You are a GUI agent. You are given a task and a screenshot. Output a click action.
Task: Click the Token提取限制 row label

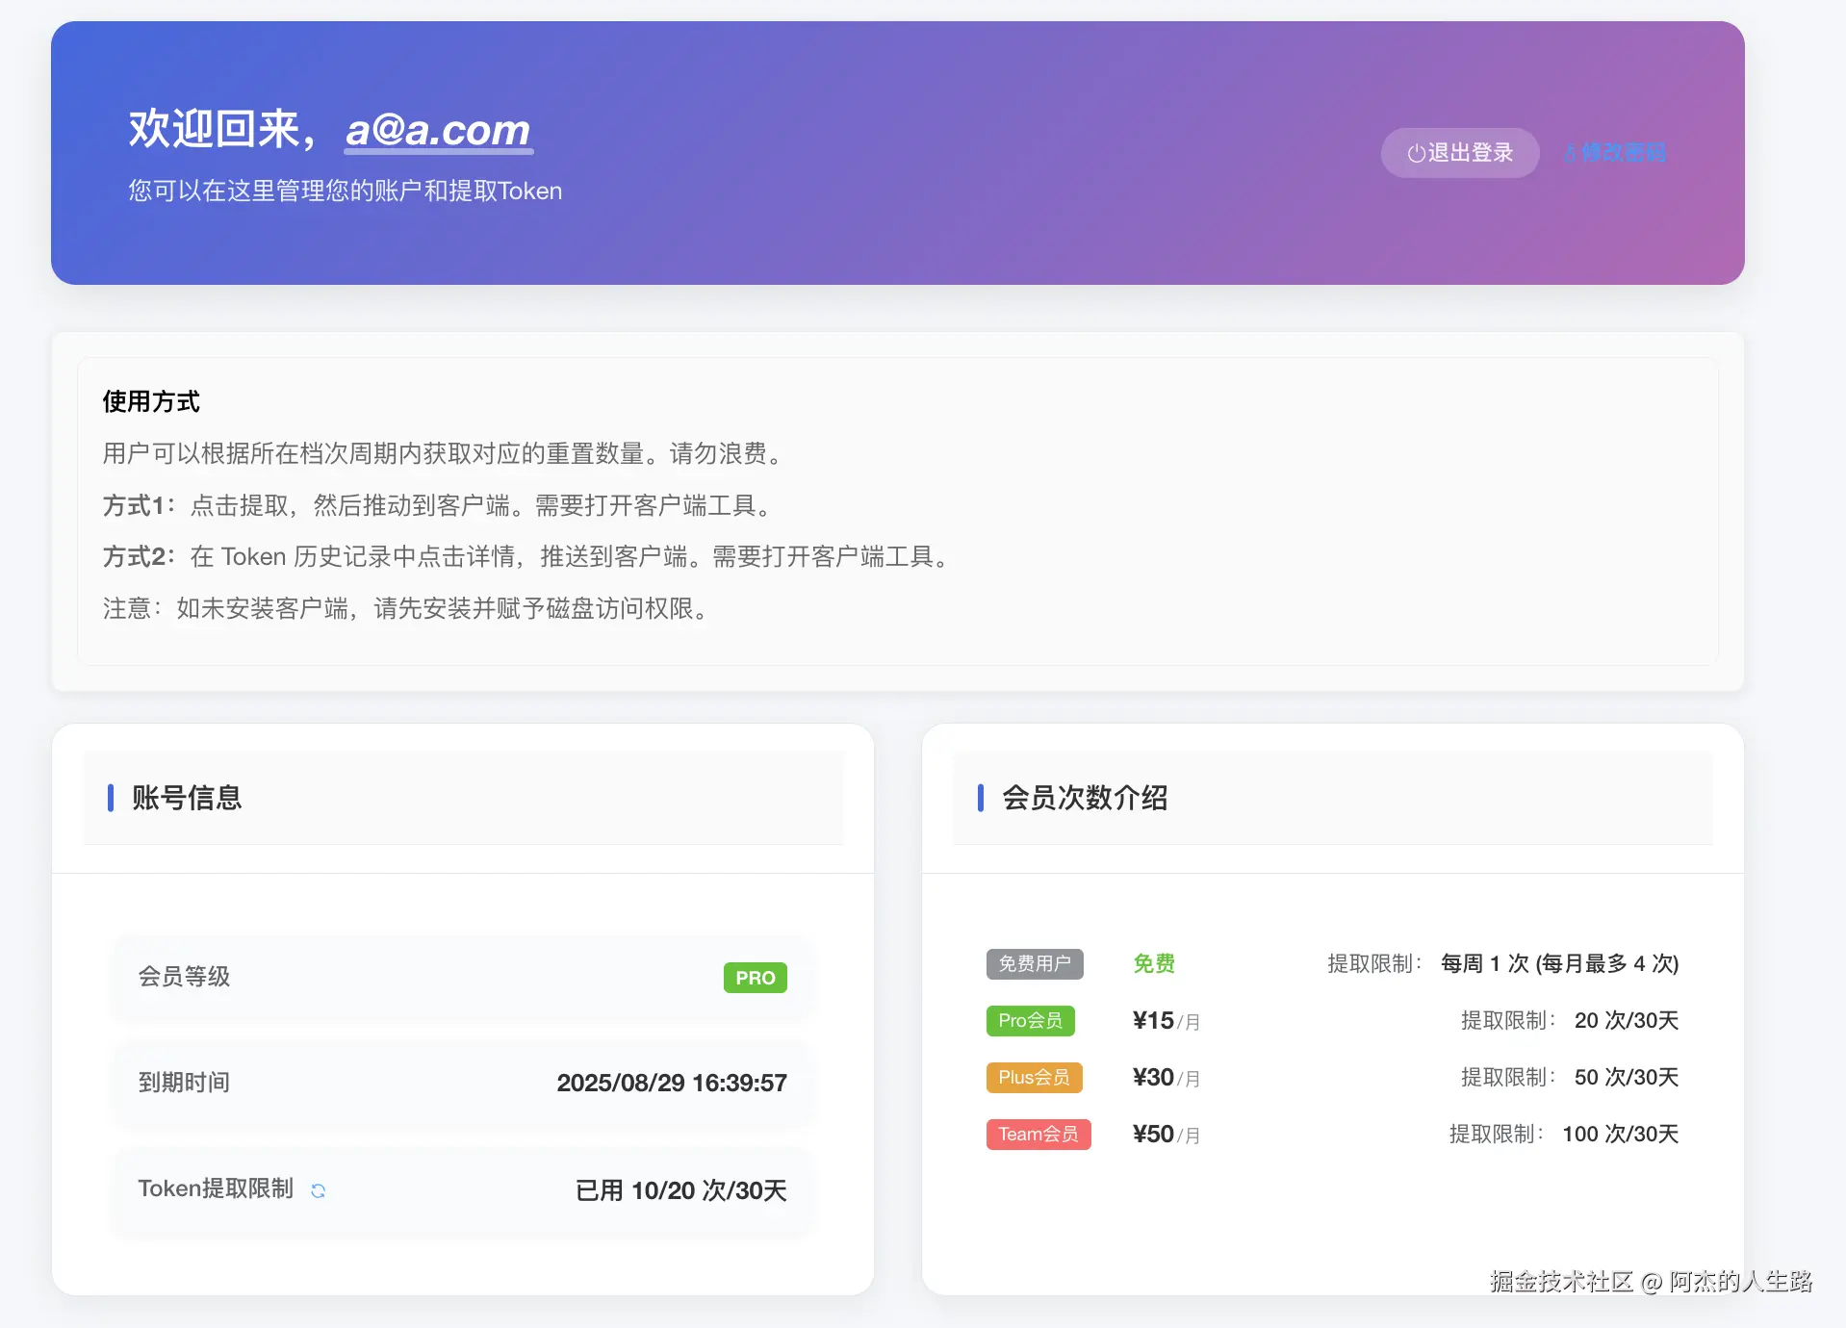(x=216, y=1188)
